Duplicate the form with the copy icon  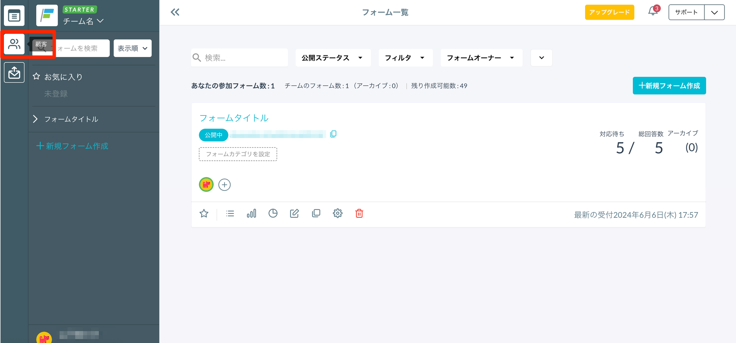click(x=316, y=213)
